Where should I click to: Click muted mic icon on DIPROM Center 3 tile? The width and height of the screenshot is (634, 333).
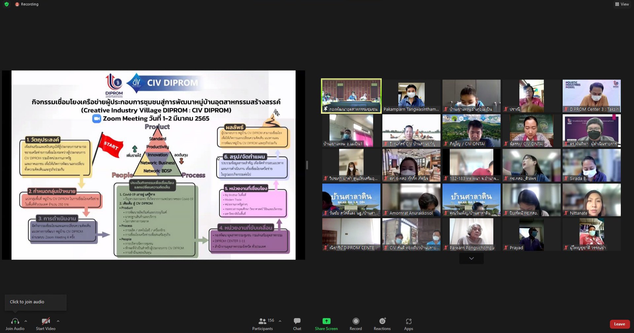pyautogui.click(x=566, y=109)
